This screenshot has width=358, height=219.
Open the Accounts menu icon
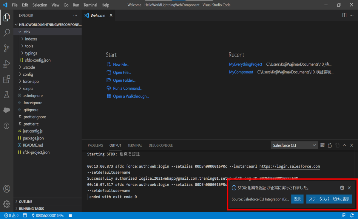point(7,189)
